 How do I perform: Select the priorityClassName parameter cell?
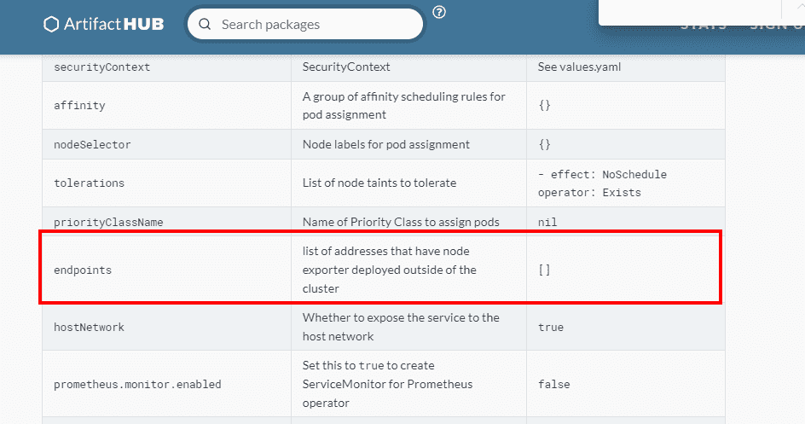coord(108,222)
